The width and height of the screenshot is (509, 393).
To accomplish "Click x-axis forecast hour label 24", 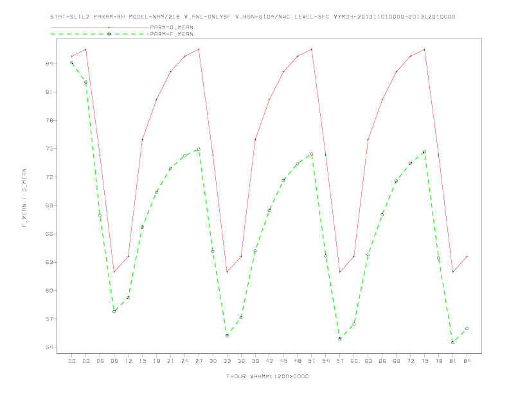I will (x=184, y=361).
